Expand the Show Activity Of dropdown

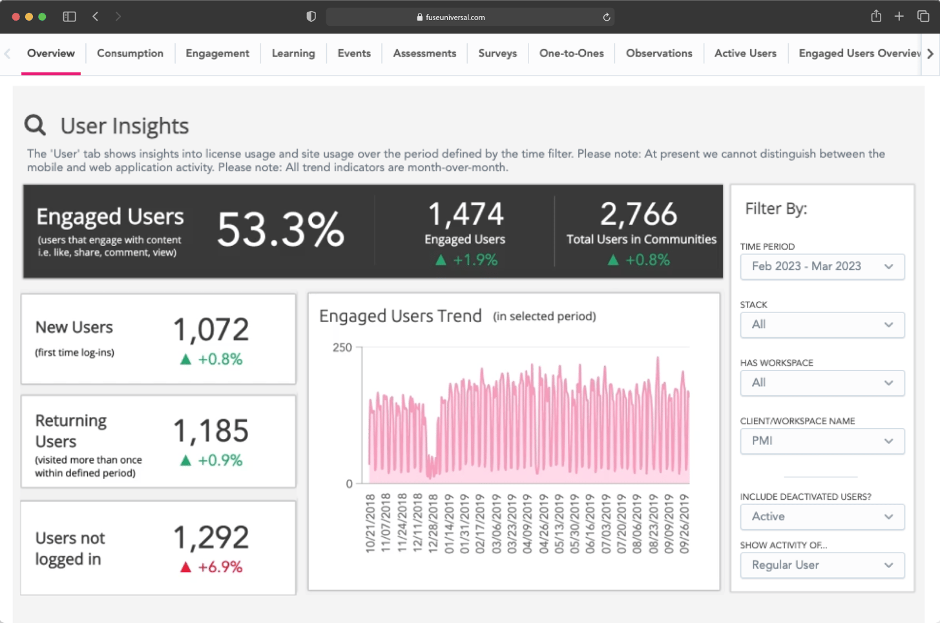[x=822, y=565]
